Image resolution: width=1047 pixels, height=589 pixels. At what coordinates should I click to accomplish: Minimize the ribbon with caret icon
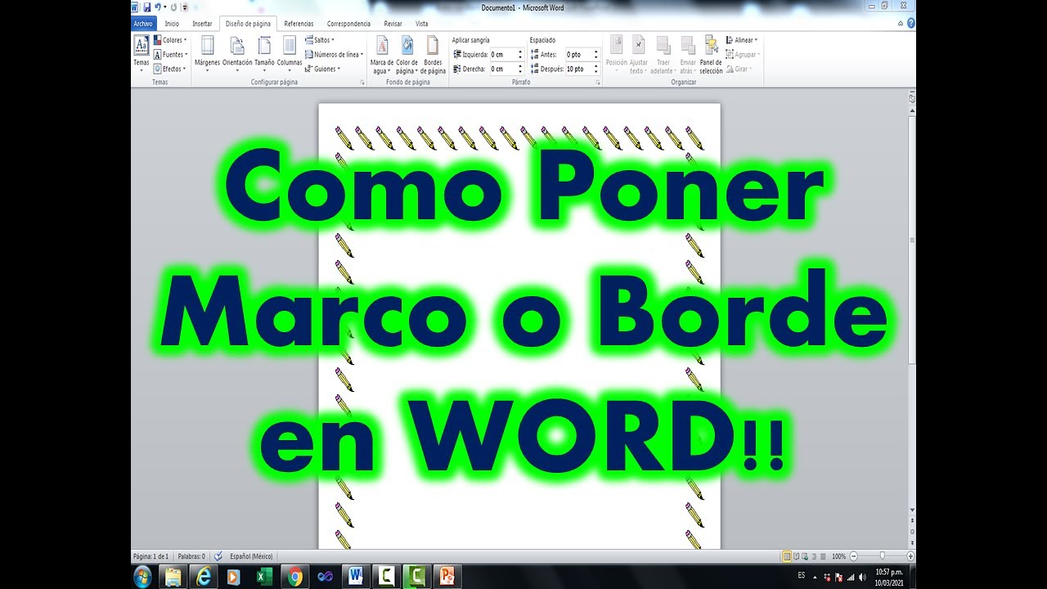[x=901, y=24]
